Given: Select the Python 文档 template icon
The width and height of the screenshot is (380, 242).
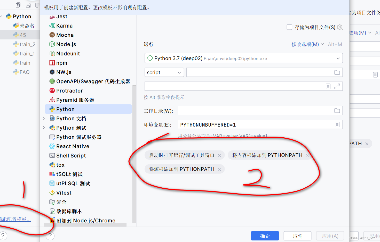Looking at the screenshot, I should click(x=52, y=119).
